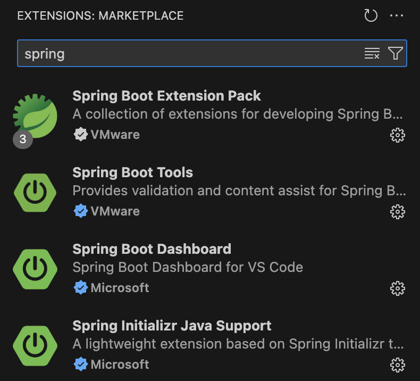This screenshot has width=420, height=381.
Task: Open manage gear for Spring Boot Extension Pack
Action: tap(398, 135)
